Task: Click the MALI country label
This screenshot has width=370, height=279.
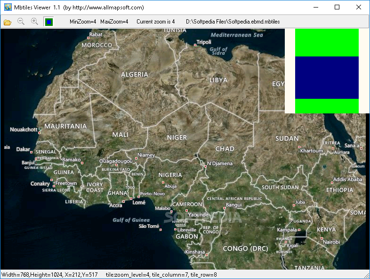Action: pyautogui.click(x=121, y=135)
